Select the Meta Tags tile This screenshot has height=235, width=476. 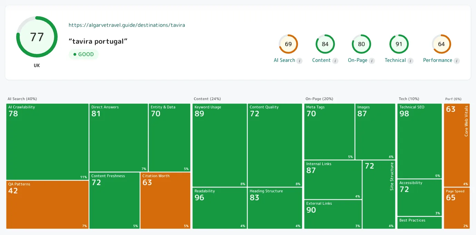[x=329, y=132]
